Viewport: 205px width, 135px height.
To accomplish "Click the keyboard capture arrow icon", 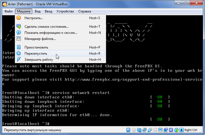I will (x=182, y=130).
